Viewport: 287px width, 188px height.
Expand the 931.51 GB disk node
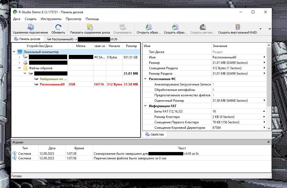[x=19, y=57]
